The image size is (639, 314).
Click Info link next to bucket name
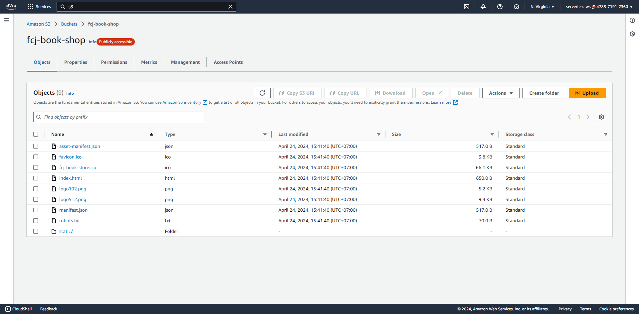click(x=92, y=42)
